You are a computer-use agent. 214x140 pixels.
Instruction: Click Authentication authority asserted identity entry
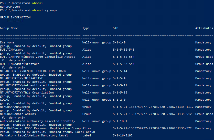click(38, 121)
